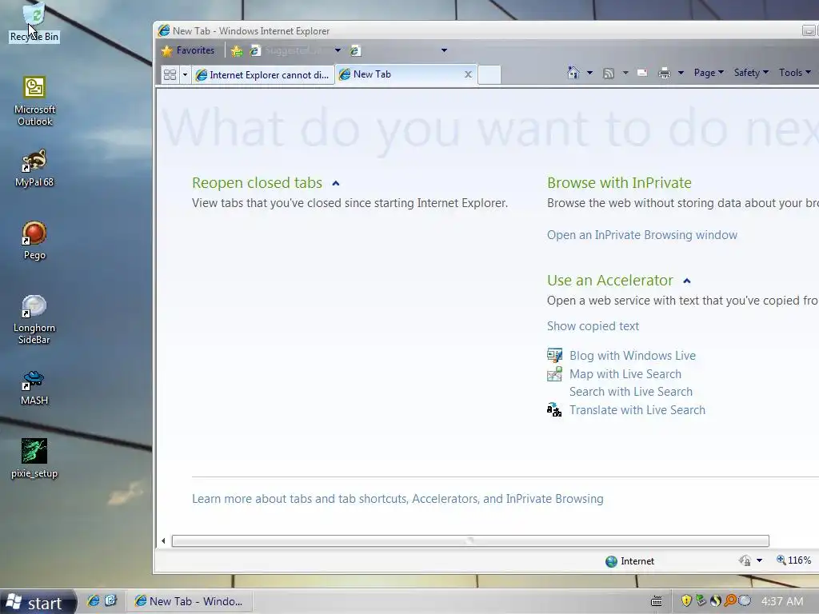Click the Translate with Live Search icon

tap(554, 410)
